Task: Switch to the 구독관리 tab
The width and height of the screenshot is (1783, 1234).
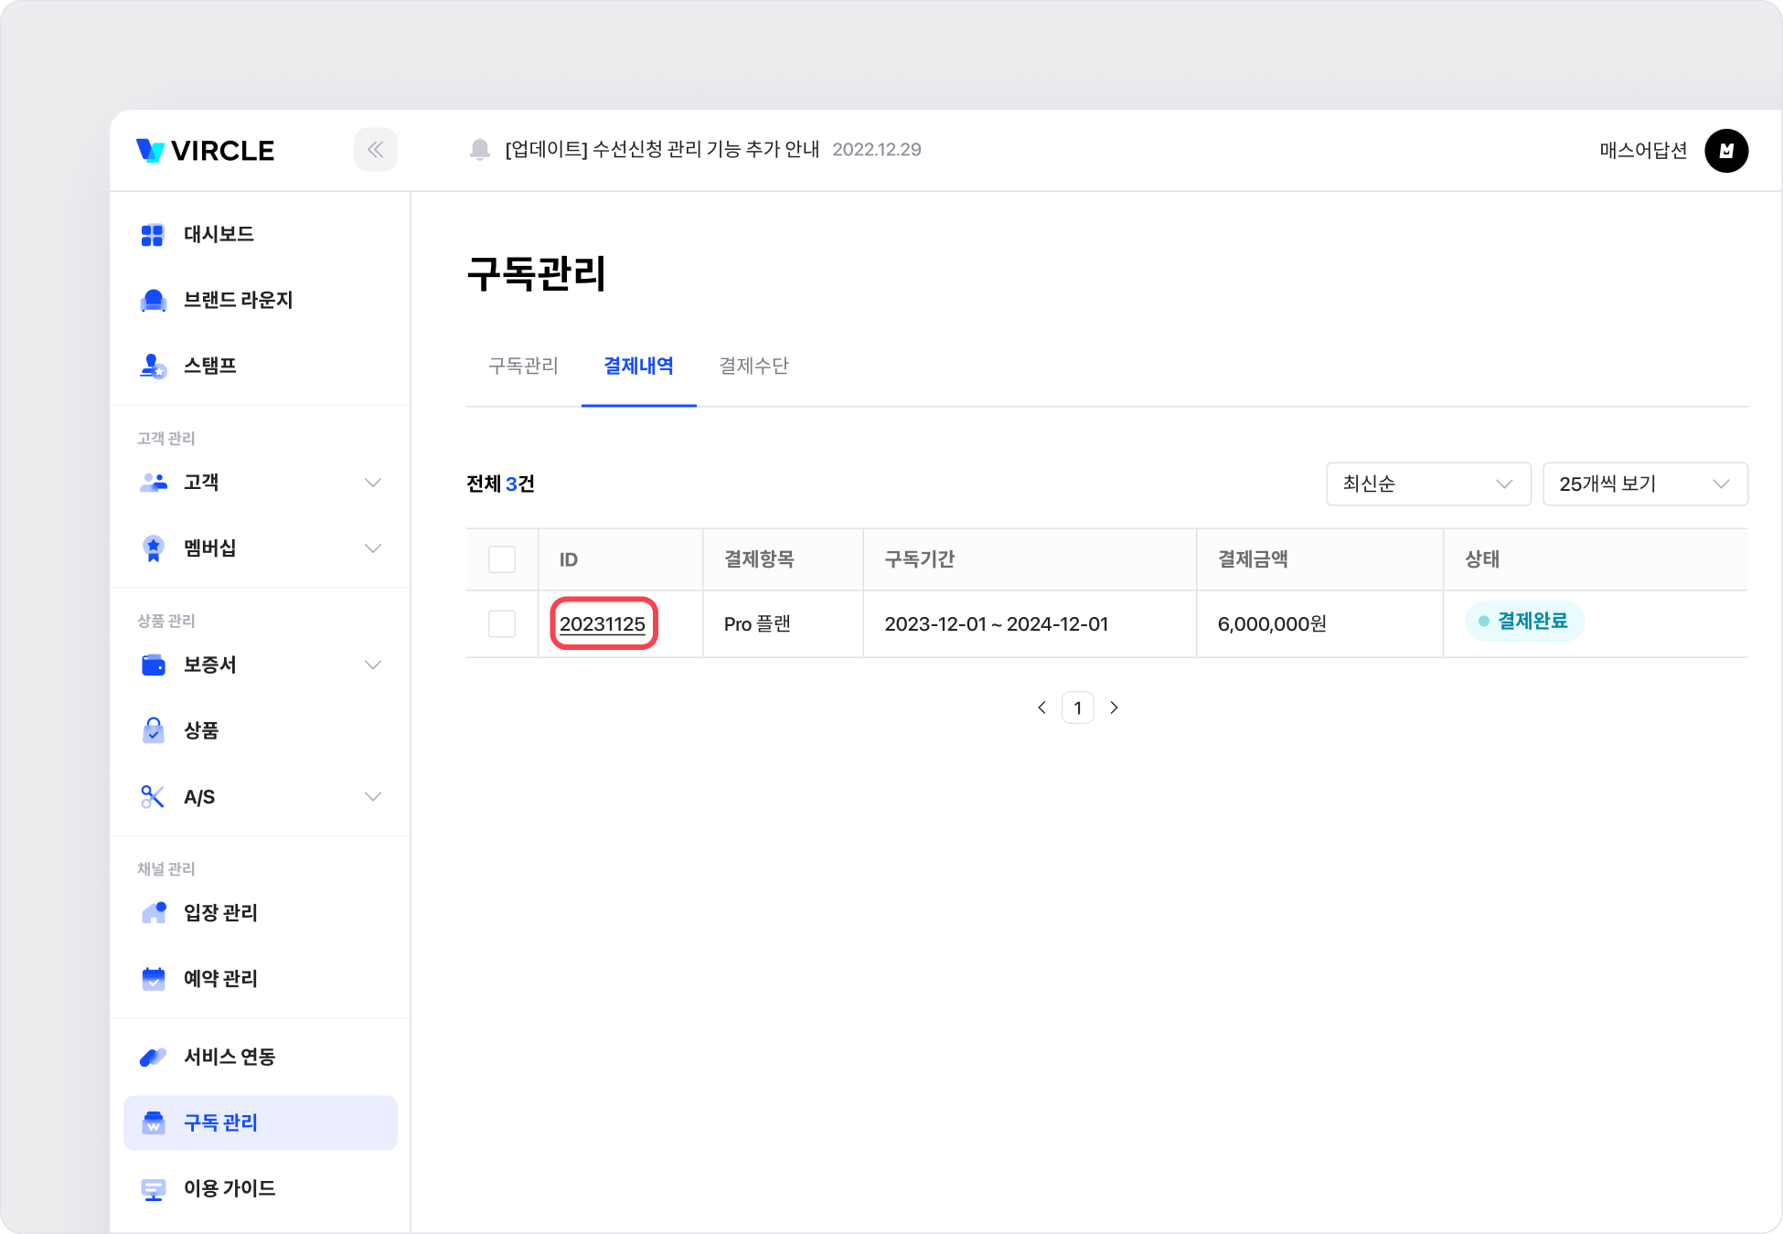Action: tap(523, 367)
